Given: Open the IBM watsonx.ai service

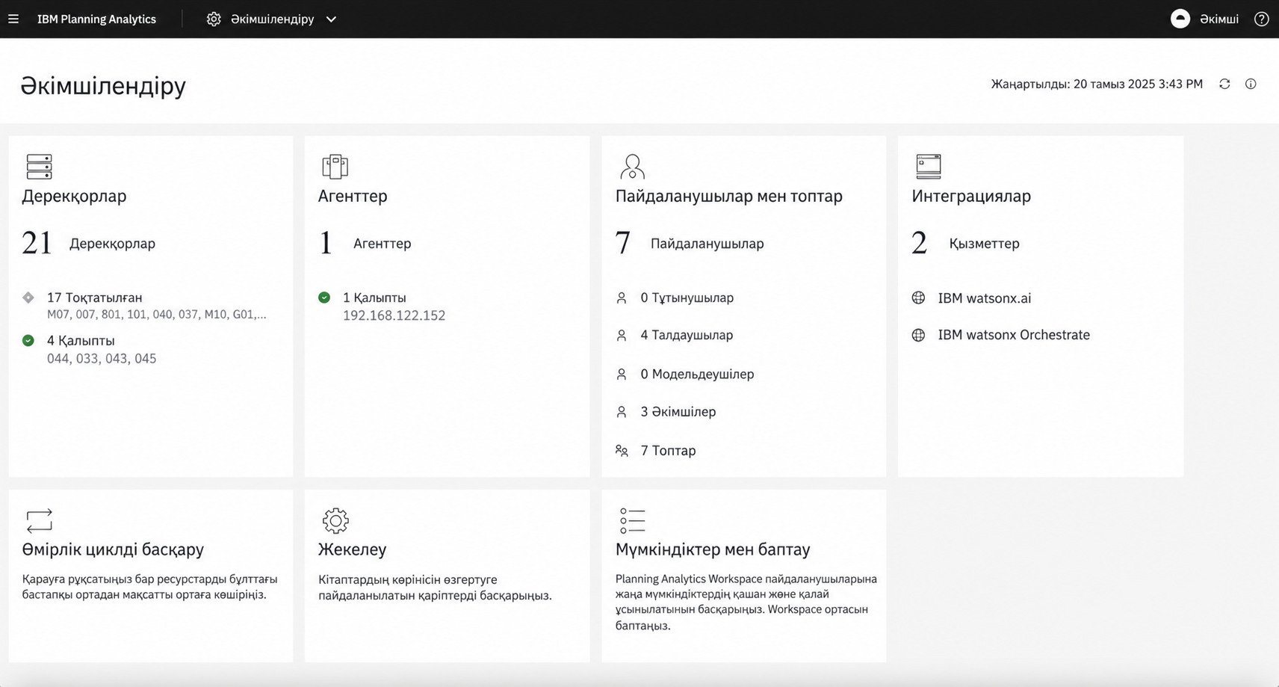Looking at the screenshot, I should point(985,298).
